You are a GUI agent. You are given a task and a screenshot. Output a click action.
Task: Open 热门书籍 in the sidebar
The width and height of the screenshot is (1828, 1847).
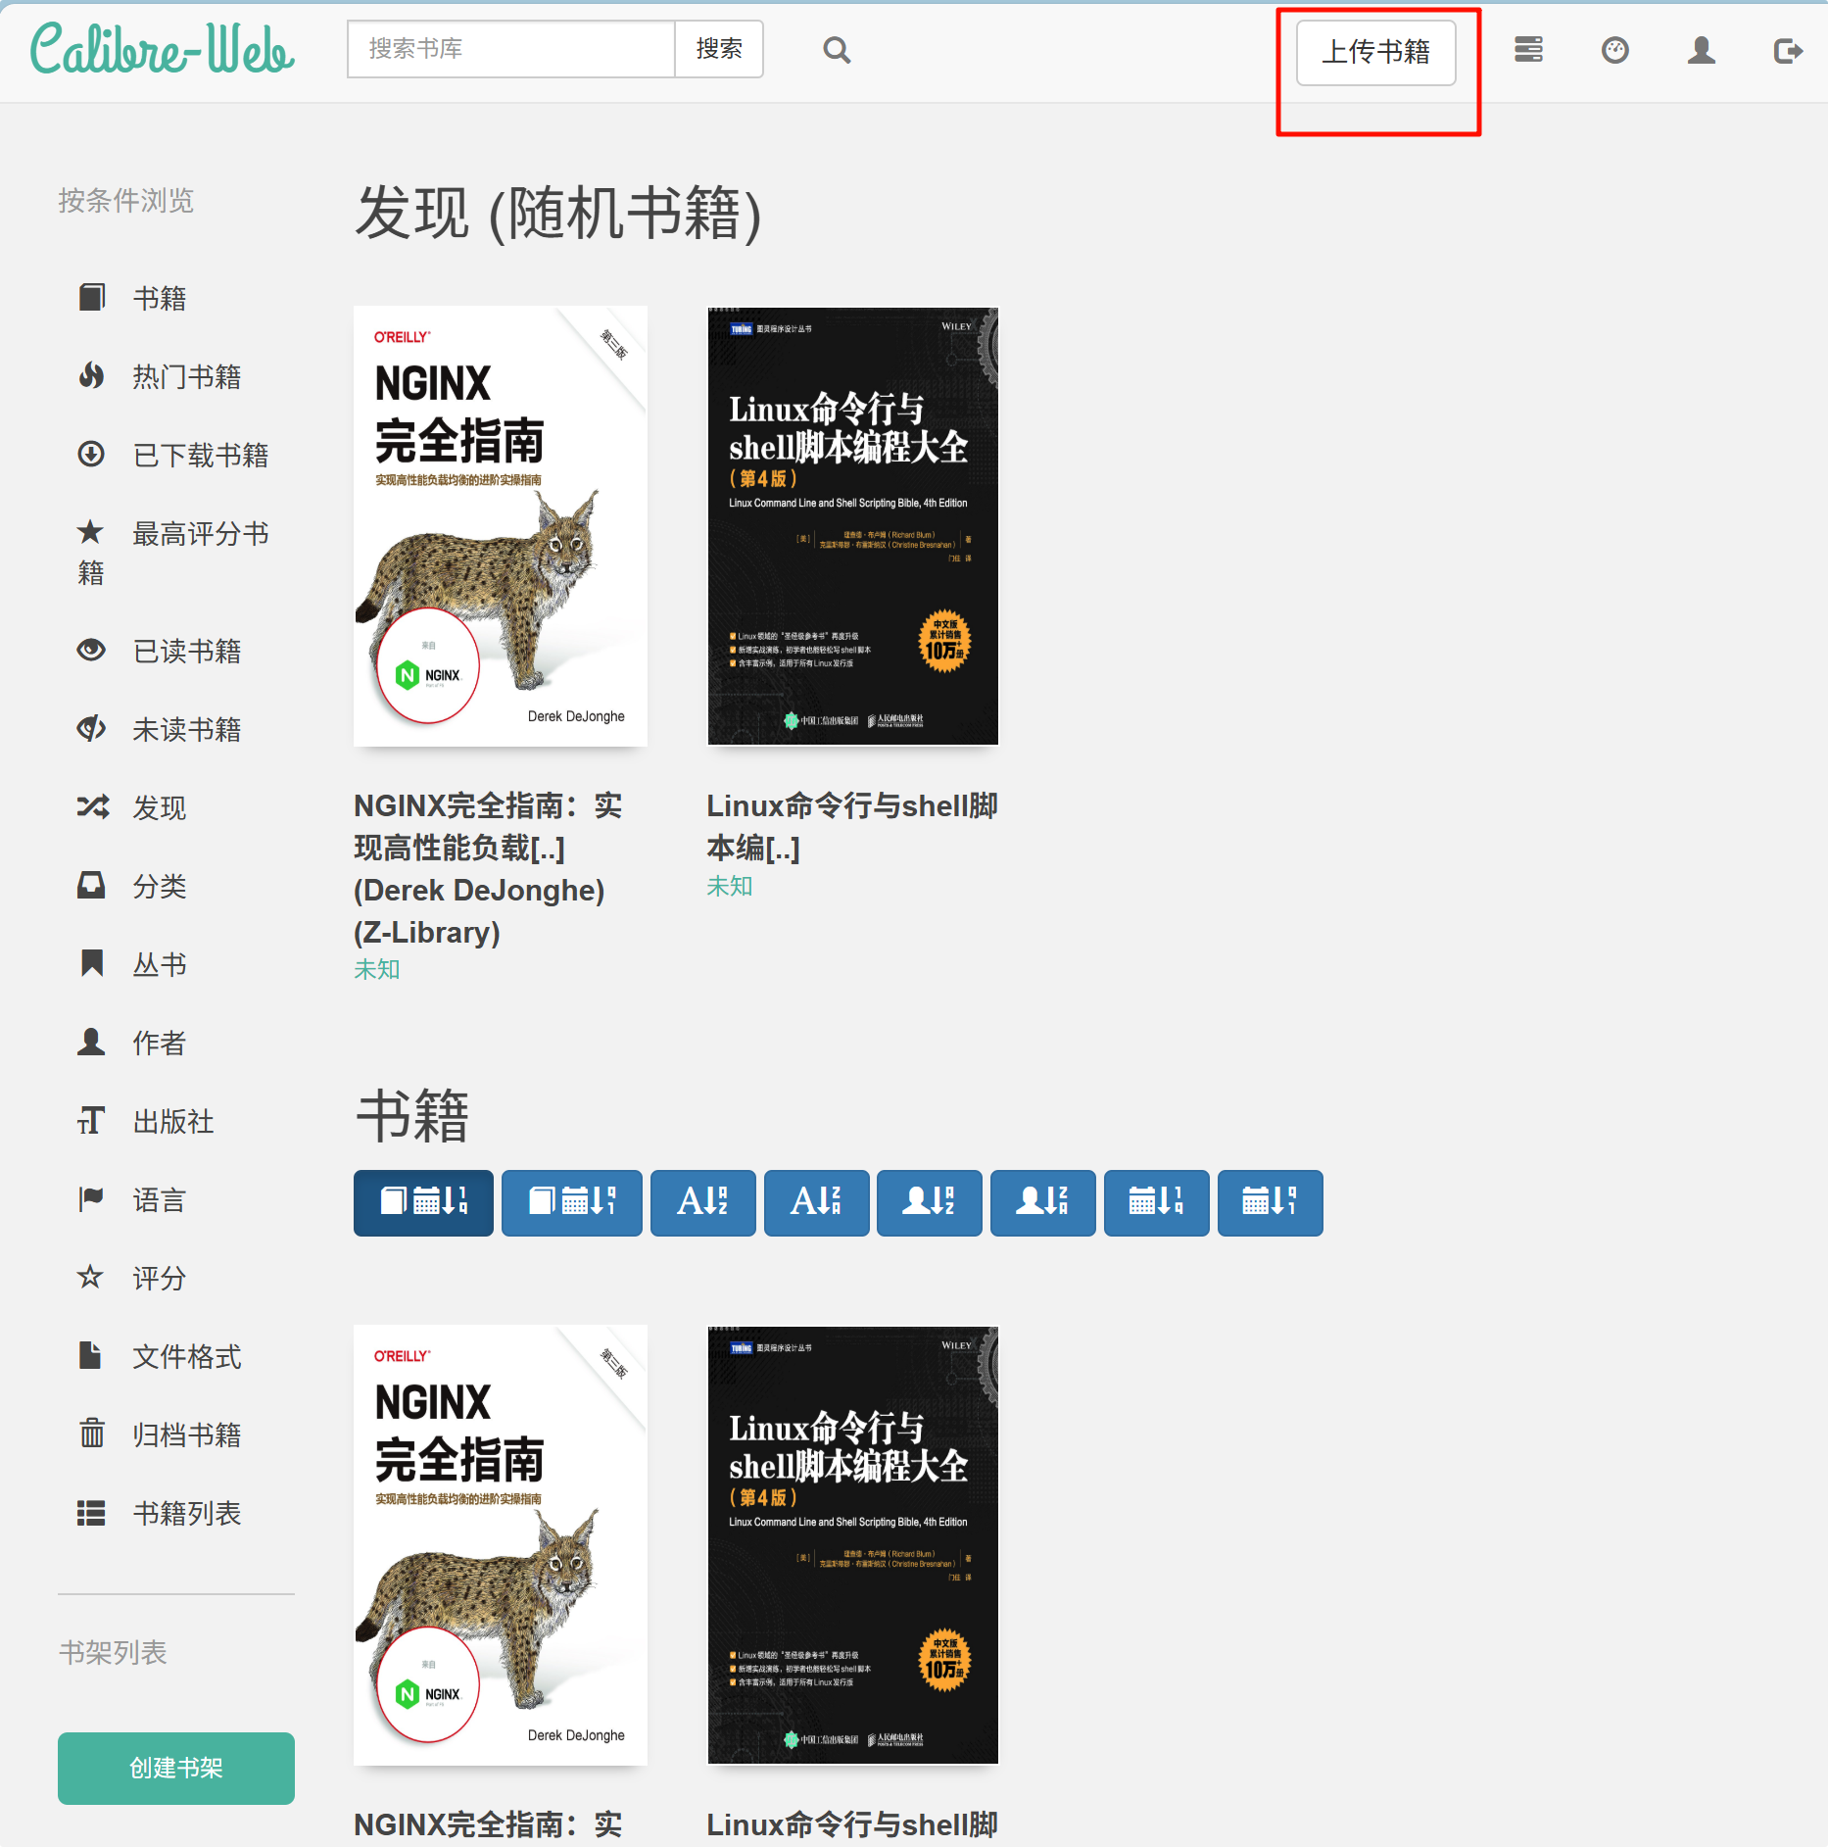[186, 377]
